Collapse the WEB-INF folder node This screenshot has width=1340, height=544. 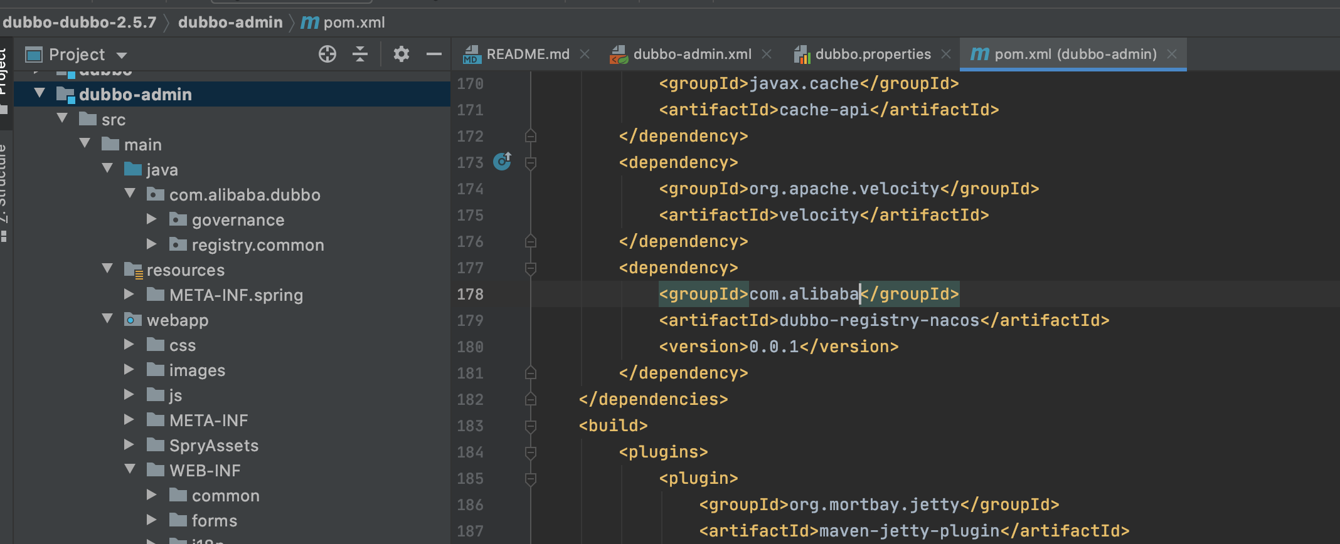coord(130,469)
